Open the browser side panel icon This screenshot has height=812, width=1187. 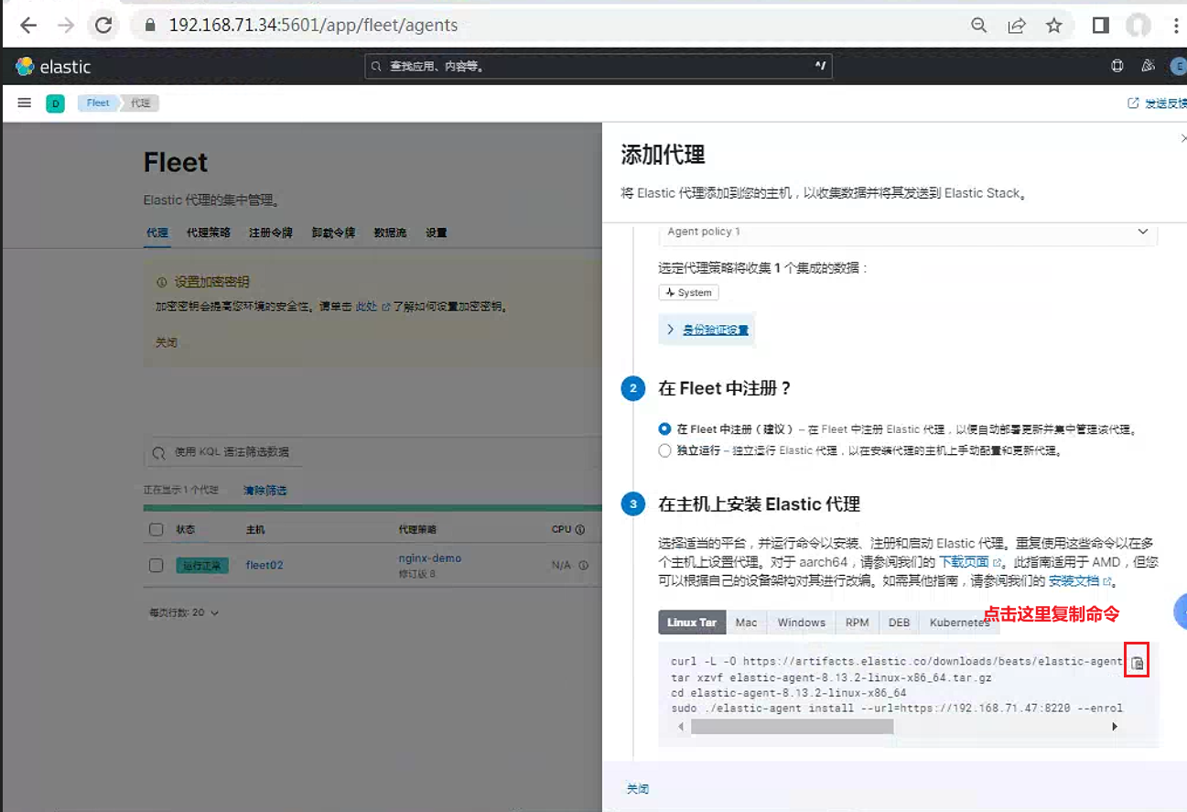[1101, 26]
